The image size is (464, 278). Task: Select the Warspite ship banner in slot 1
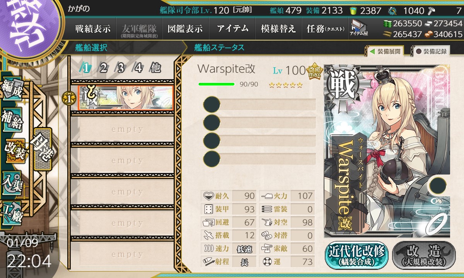point(126,98)
